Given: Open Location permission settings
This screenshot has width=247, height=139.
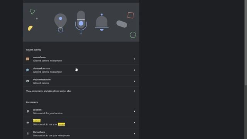Looking at the screenshot, I should pyautogui.click(x=81, y=112).
